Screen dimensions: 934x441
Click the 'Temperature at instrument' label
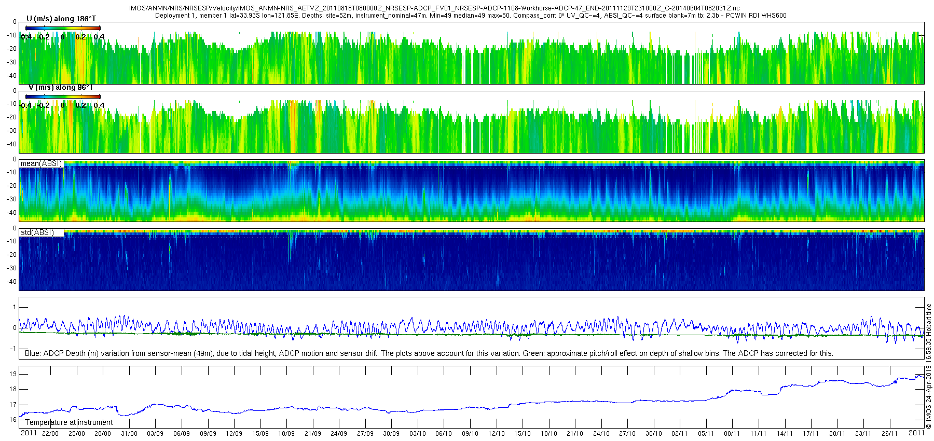68,422
